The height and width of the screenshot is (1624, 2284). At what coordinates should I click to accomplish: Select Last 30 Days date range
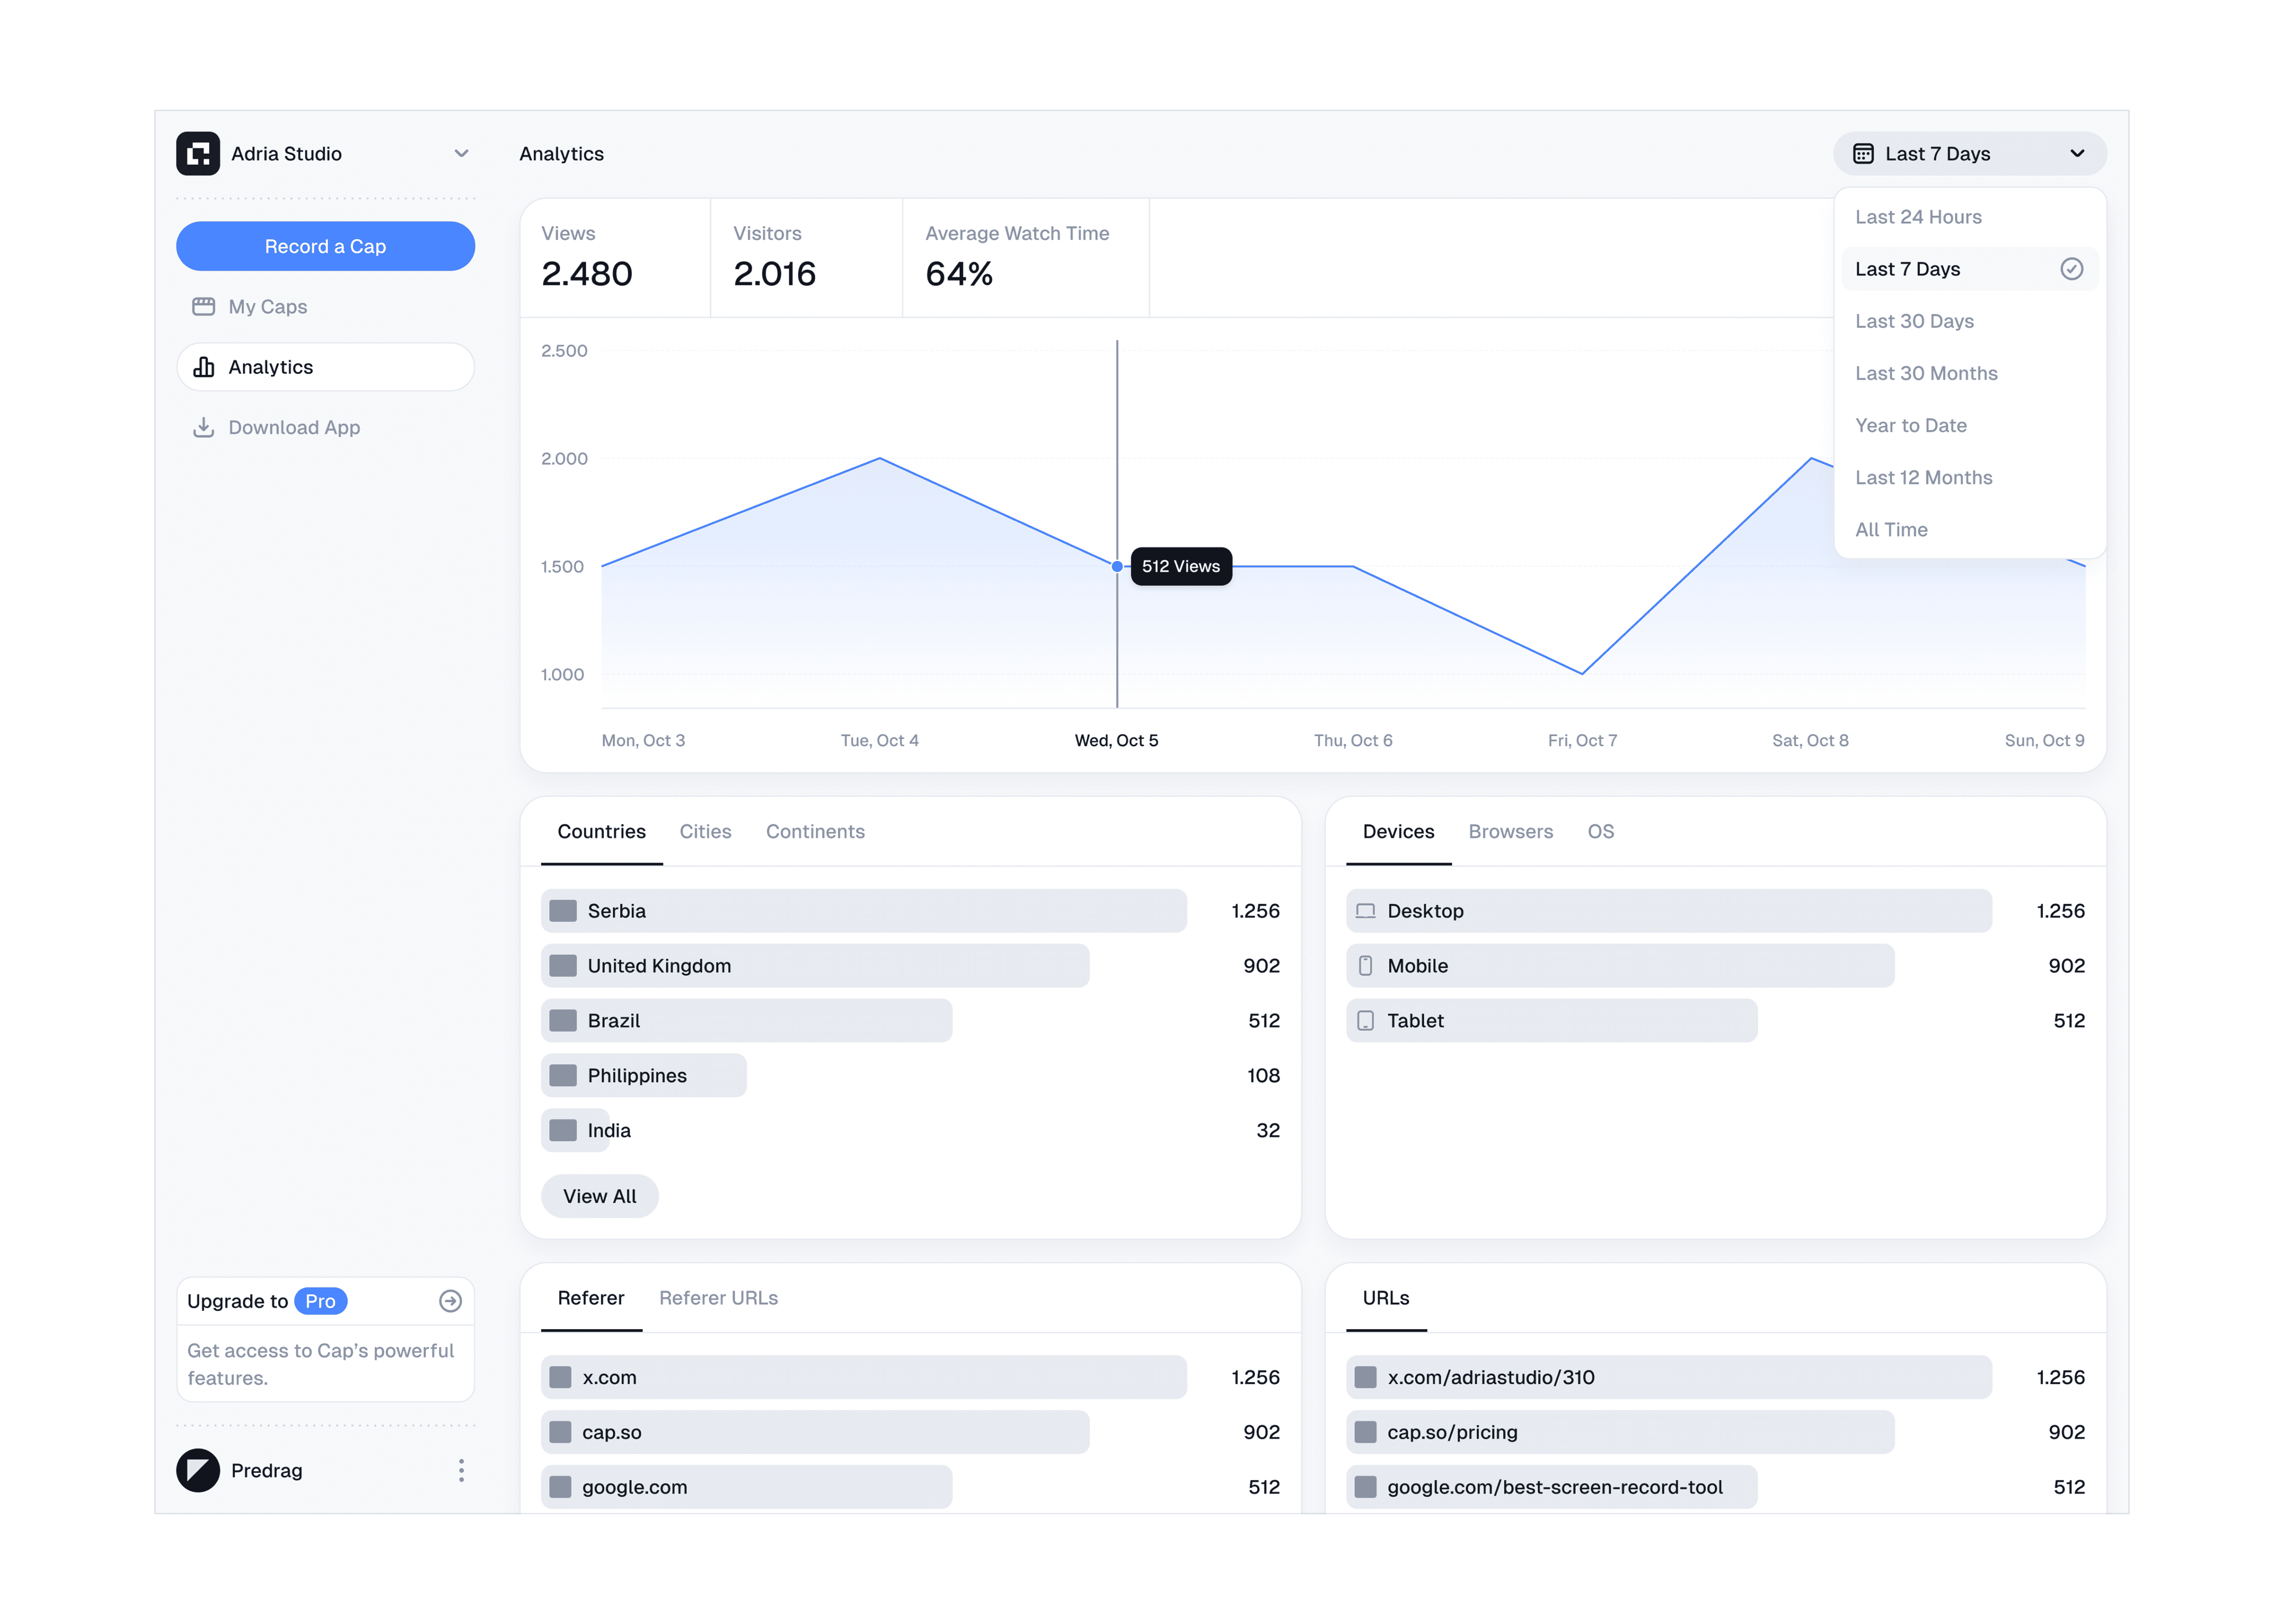[x=1914, y=321]
